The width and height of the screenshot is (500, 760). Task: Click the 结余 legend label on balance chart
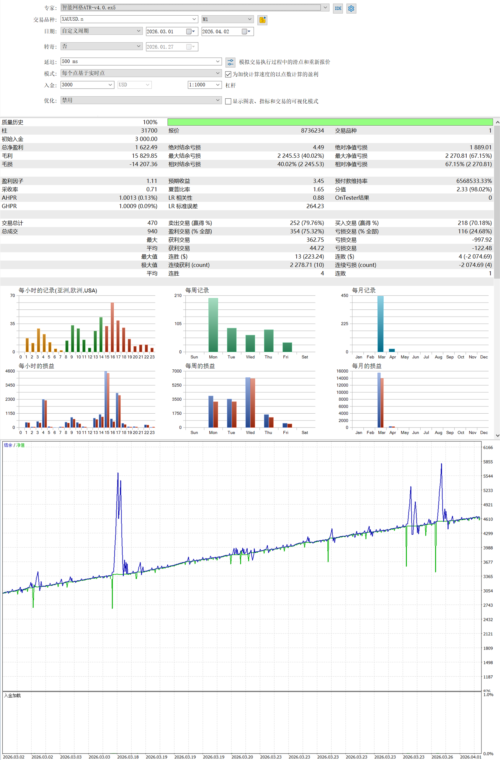click(x=8, y=445)
